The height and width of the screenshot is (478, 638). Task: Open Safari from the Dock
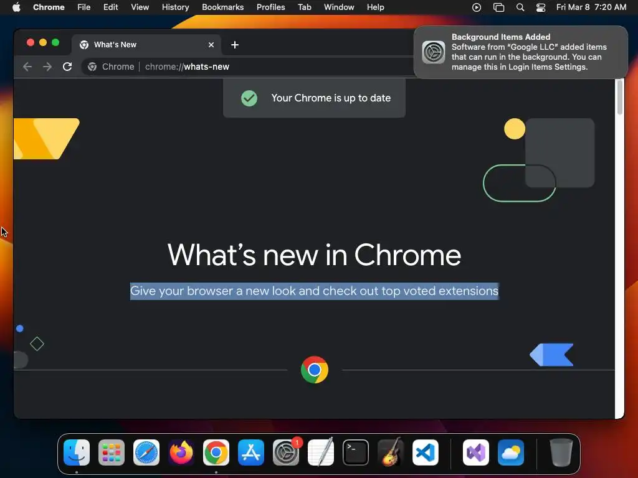[x=146, y=452]
